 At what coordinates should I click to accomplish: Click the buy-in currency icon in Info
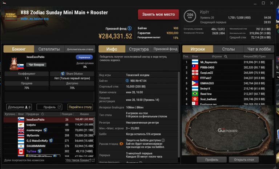[x=127, y=81]
